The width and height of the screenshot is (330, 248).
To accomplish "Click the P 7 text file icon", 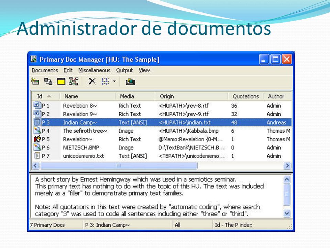I will click(37, 156).
